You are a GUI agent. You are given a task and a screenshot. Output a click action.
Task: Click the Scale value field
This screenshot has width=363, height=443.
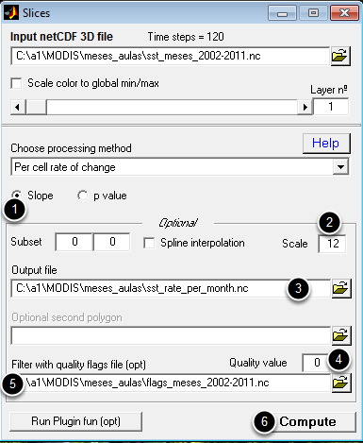[333, 244]
